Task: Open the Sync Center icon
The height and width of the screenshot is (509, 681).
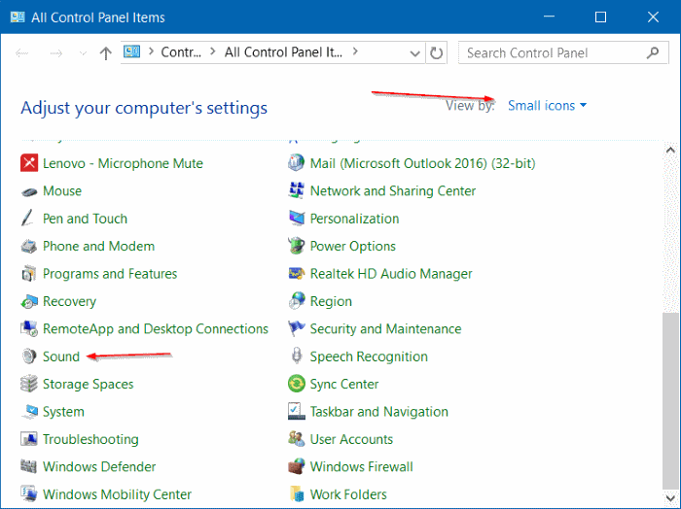Action: (296, 384)
